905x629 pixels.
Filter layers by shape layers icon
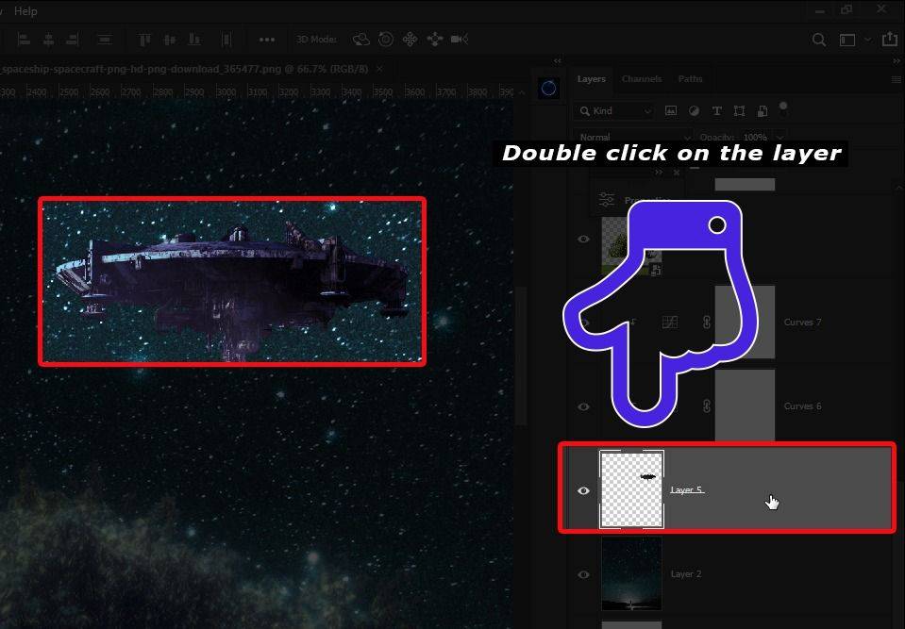pyautogui.click(x=739, y=110)
